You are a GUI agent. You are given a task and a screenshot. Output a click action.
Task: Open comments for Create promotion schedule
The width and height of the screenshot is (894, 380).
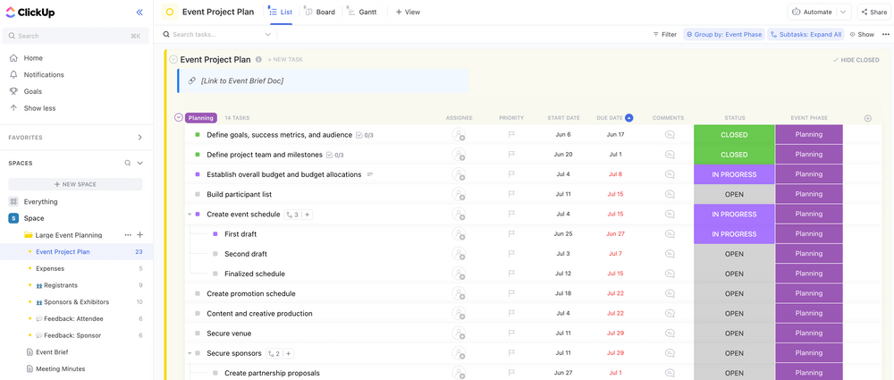tap(670, 294)
